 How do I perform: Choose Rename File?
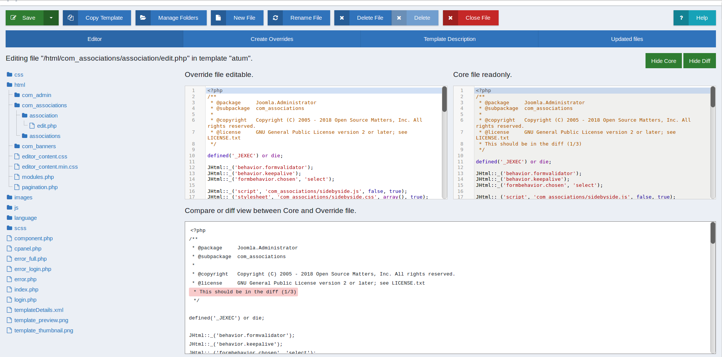tap(299, 18)
